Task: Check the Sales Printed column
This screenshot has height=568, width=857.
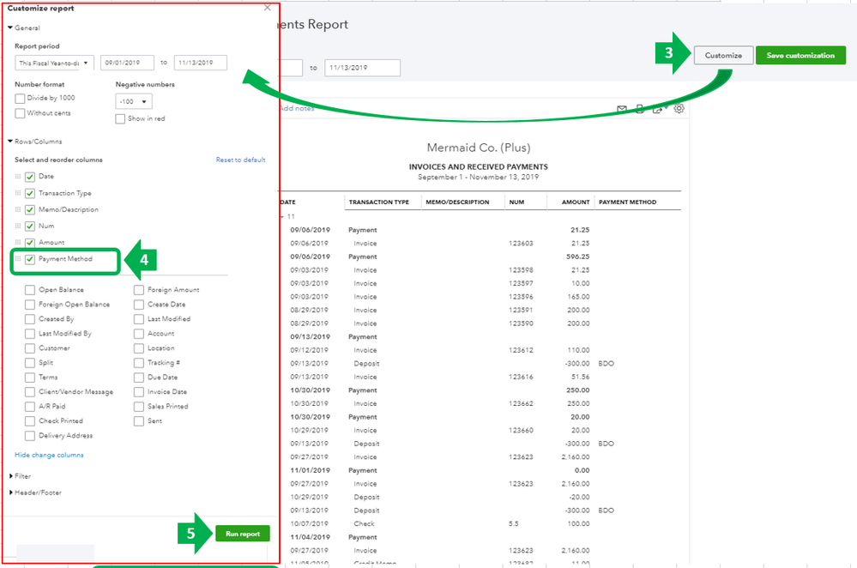Action: click(x=139, y=407)
